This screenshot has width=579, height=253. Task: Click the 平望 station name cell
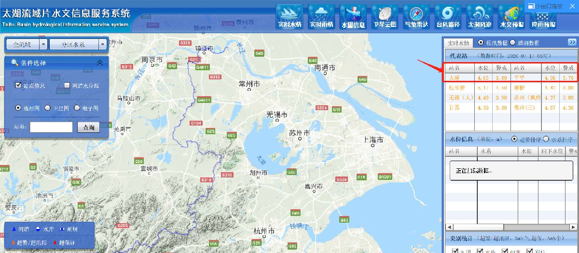tap(520, 77)
